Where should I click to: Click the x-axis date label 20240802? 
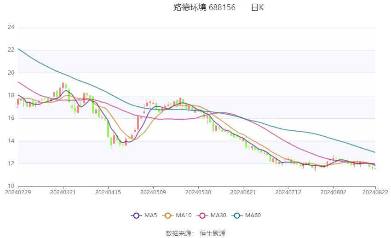(x=333, y=192)
